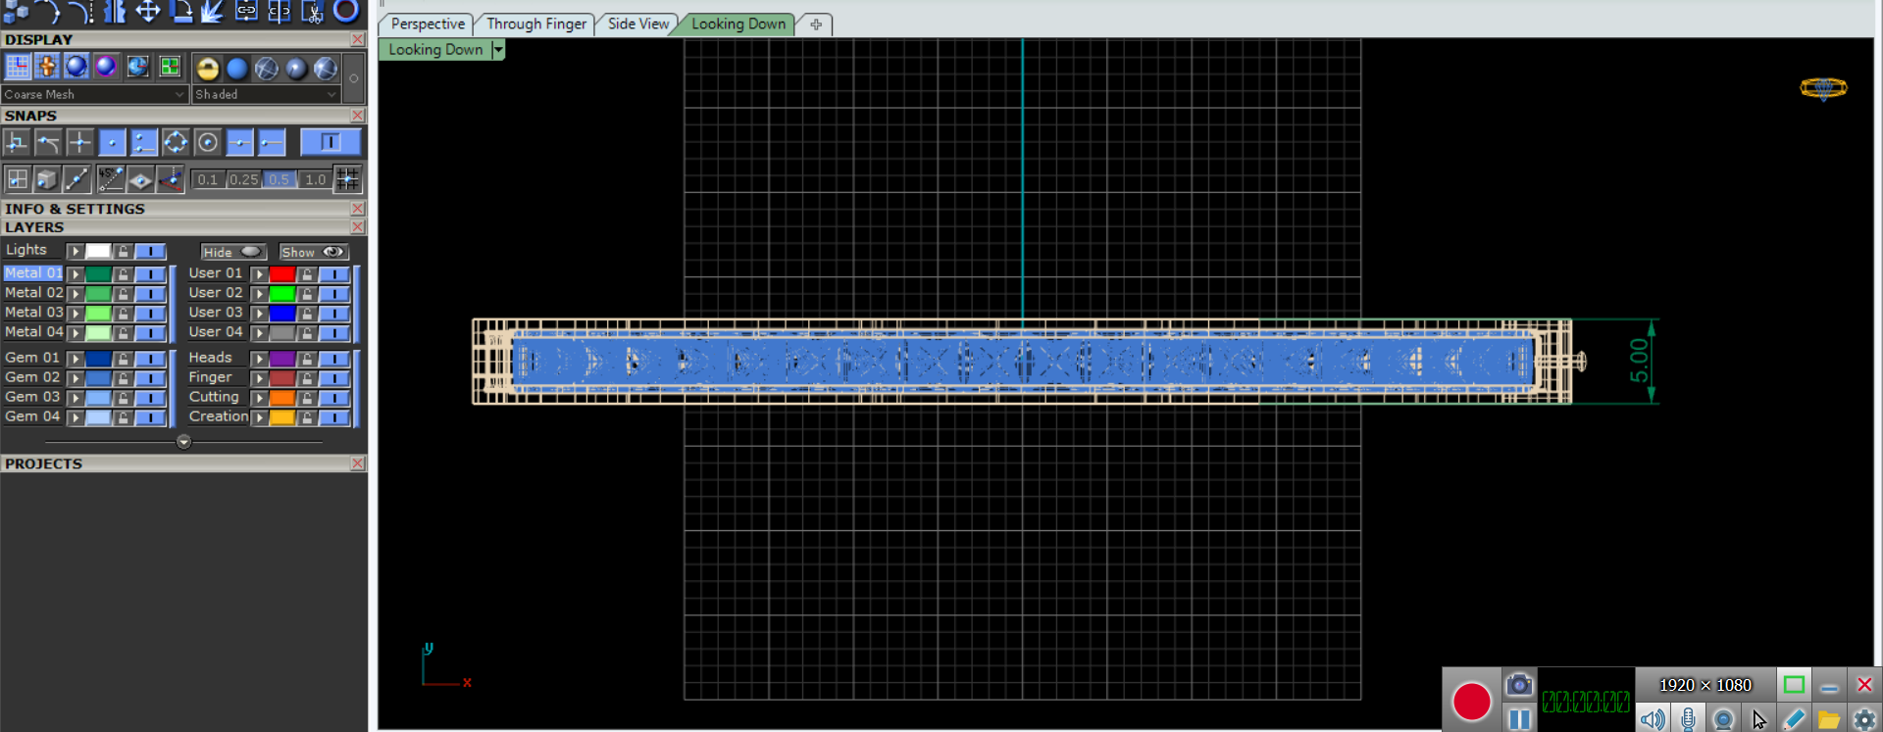Toggle visibility switch of Gem 01 layer
The image size is (1883, 732).
(150, 359)
